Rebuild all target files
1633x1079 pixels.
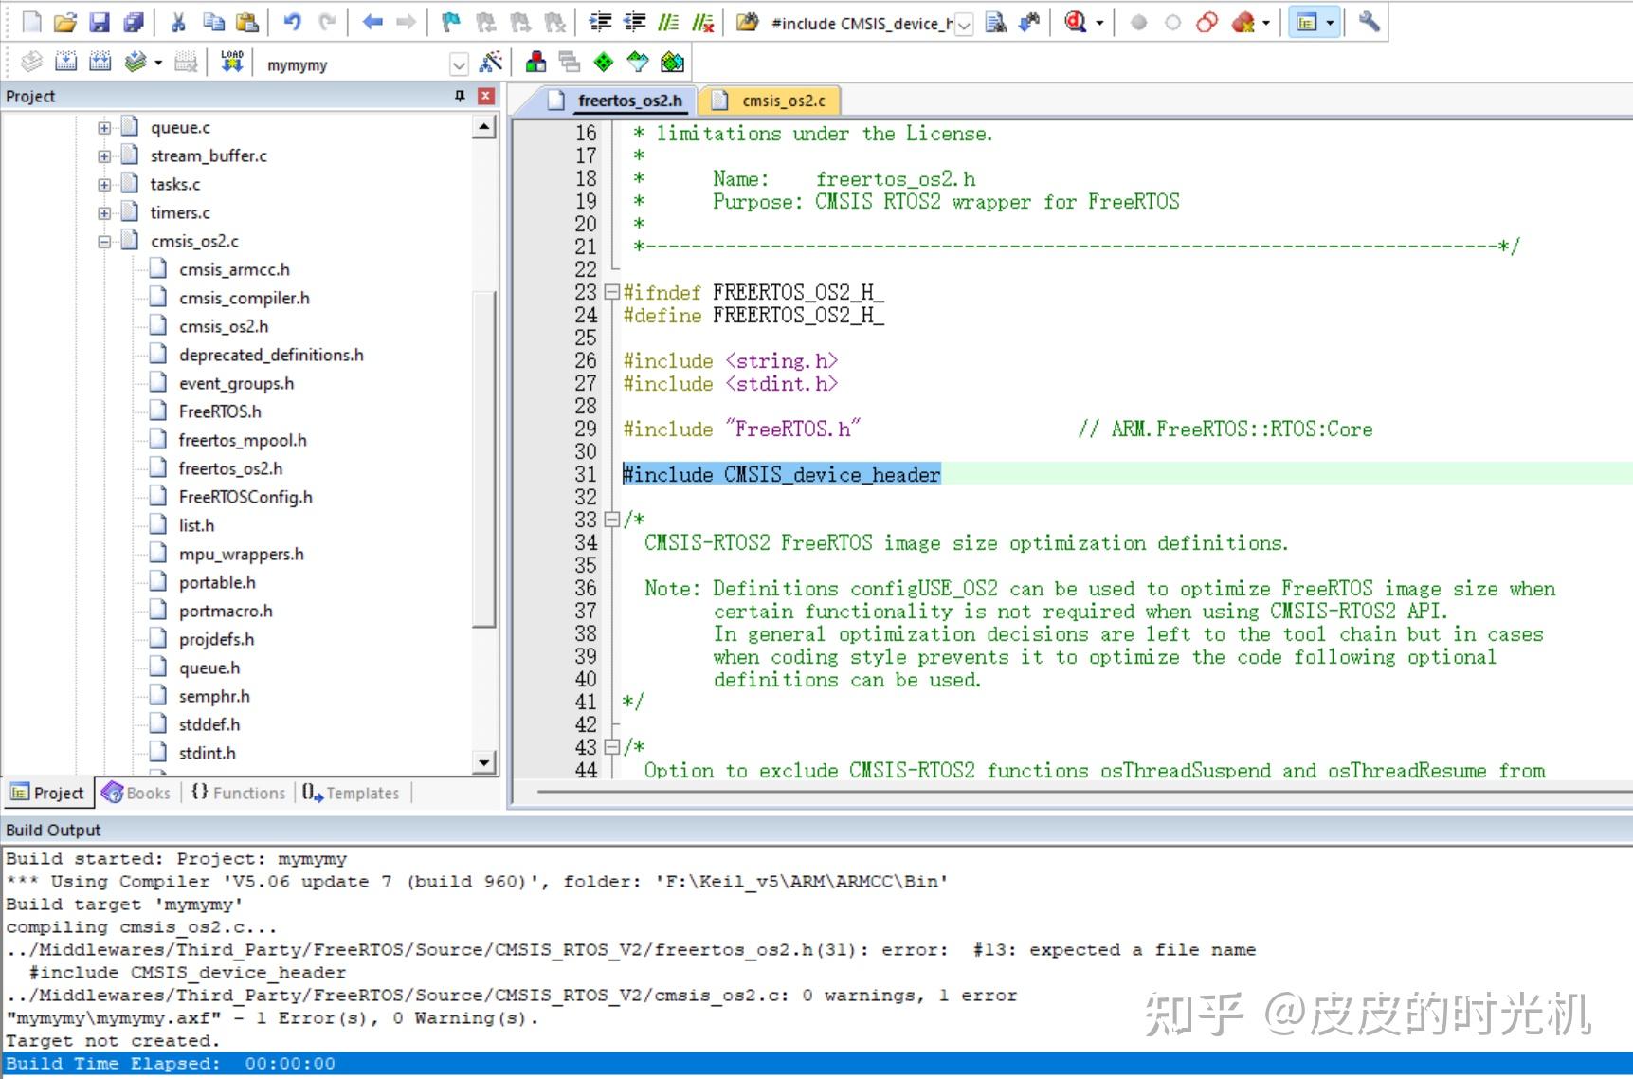[x=100, y=63]
